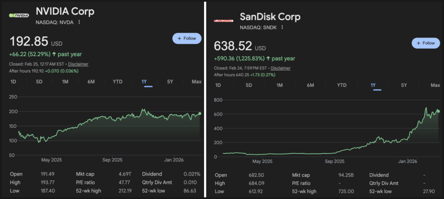Click the NVIDIA logo icon
Screen dimensions: 444x199
tap(19, 15)
